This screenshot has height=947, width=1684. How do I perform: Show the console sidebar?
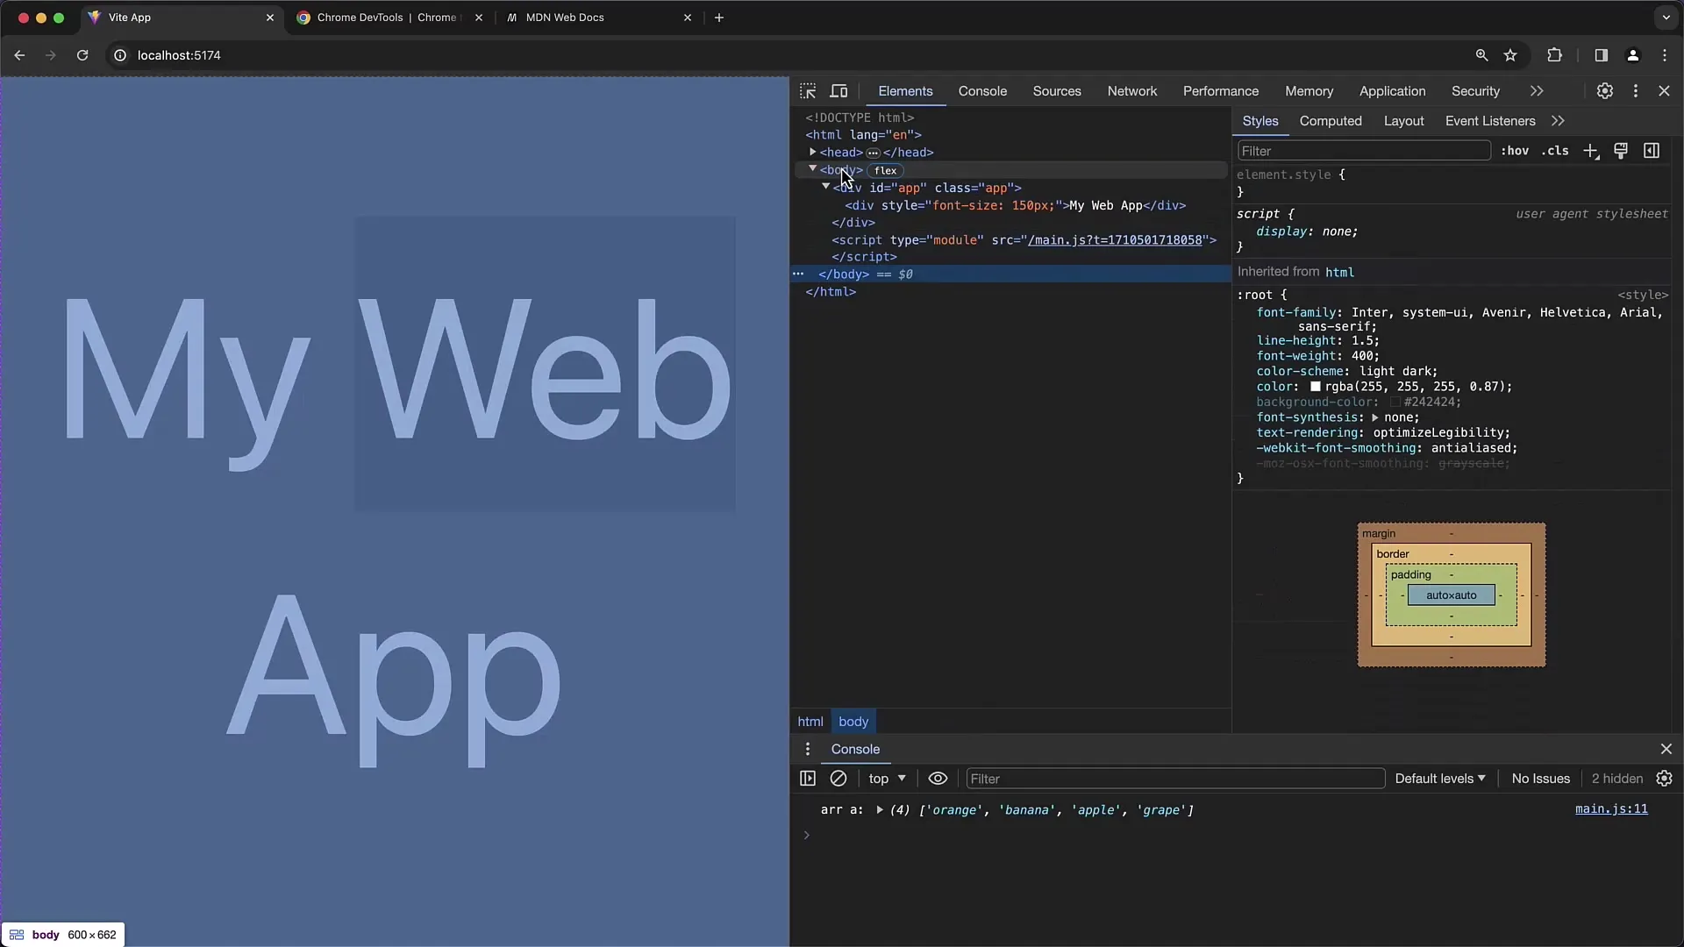coord(808,779)
